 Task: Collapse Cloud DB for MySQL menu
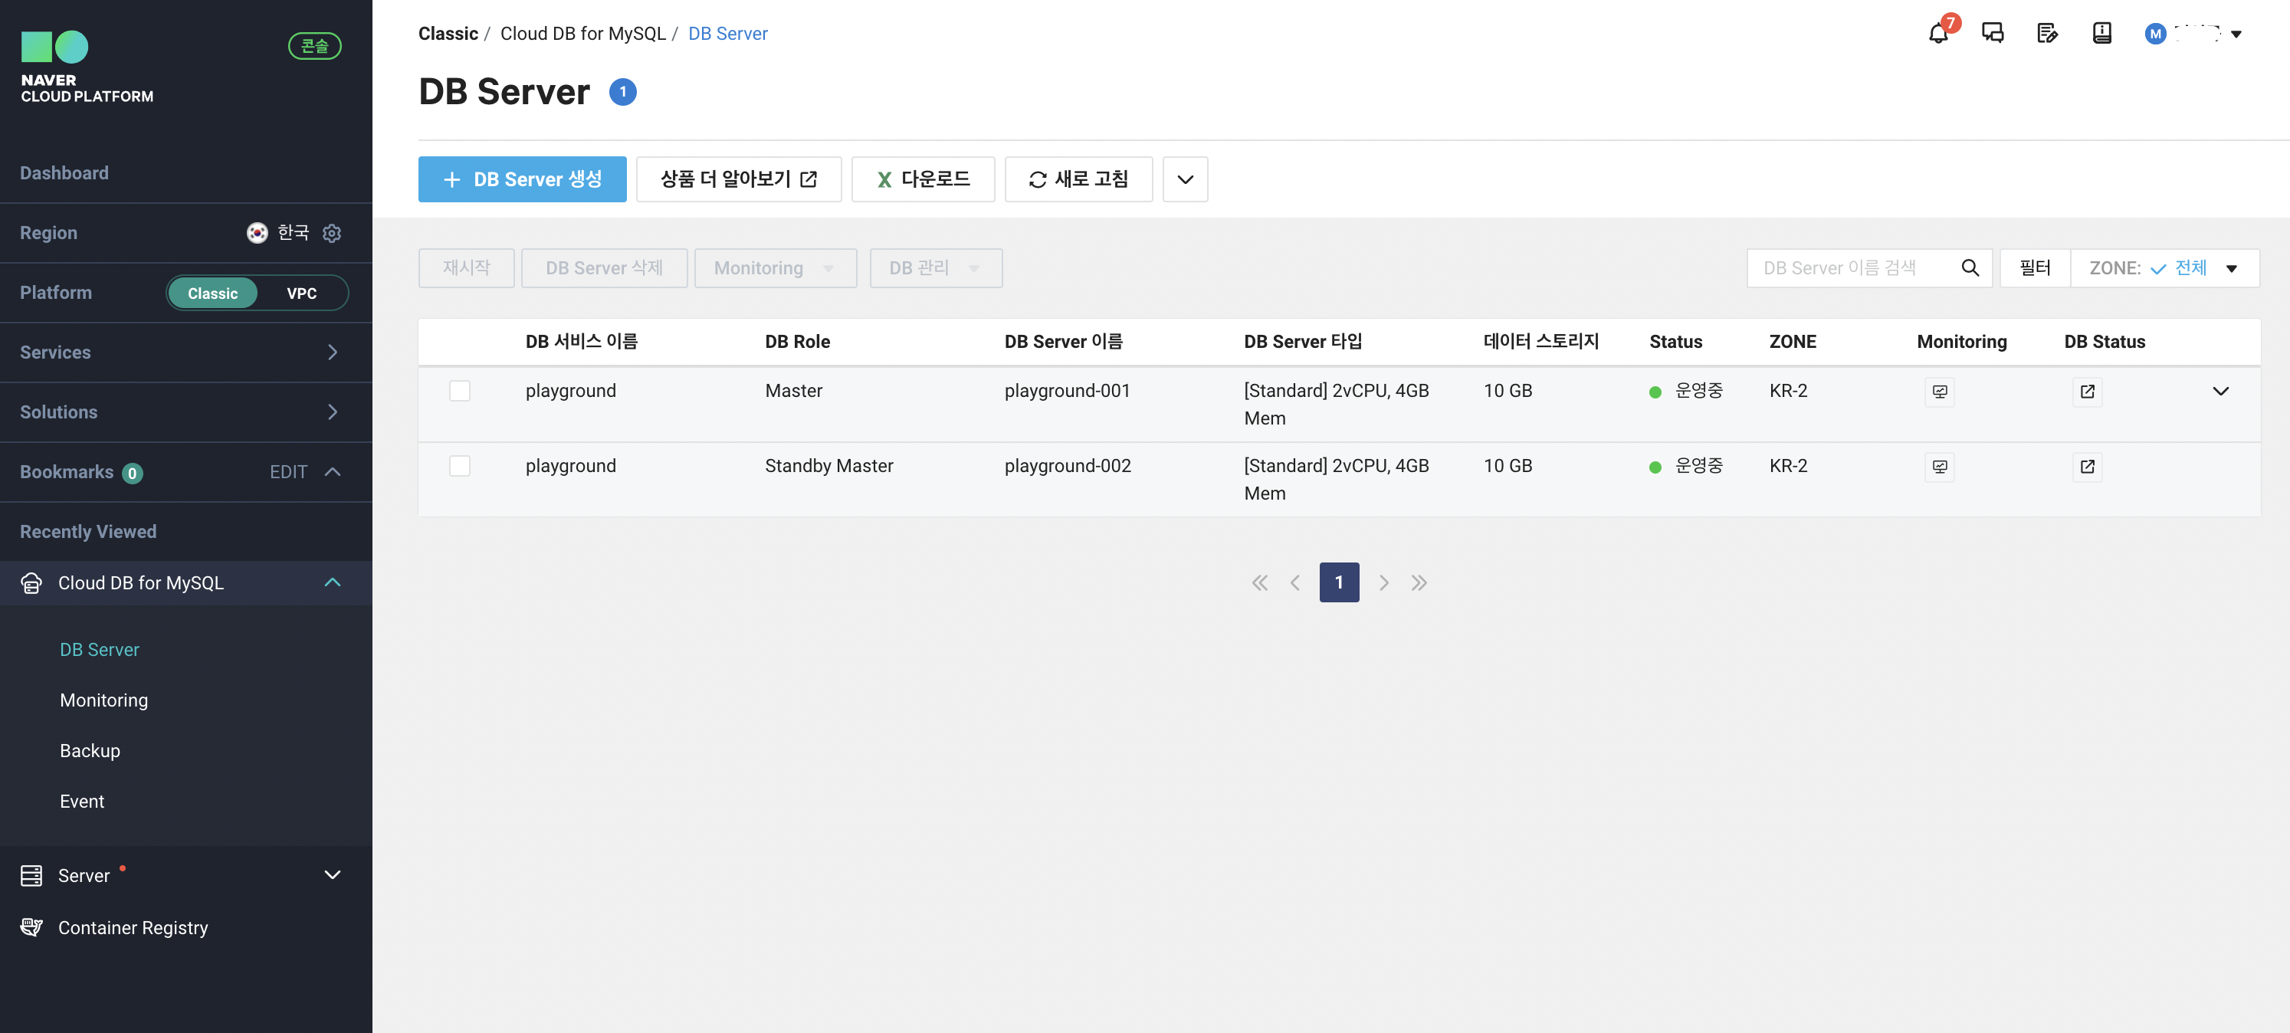click(333, 583)
